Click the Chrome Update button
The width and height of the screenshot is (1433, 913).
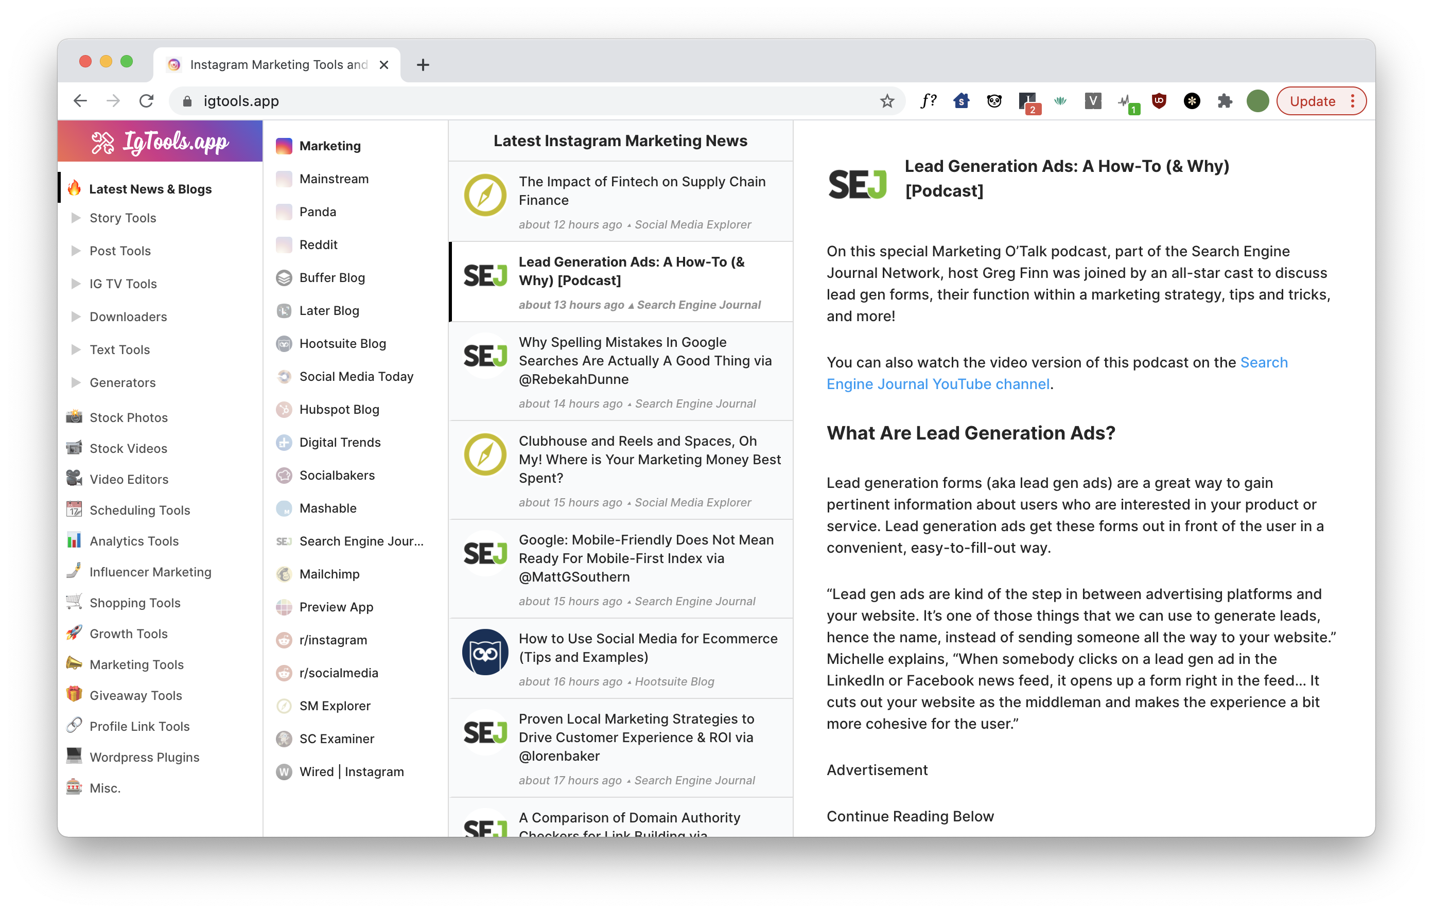1312,101
